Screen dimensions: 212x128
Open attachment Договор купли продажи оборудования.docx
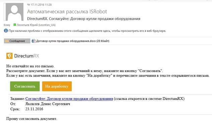click(x=72, y=41)
